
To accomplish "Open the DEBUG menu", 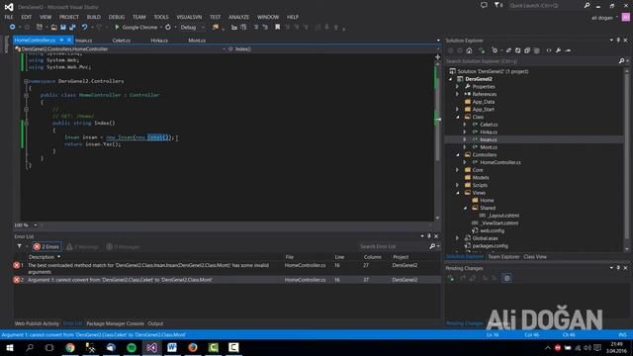I will pyautogui.click(x=117, y=17).
